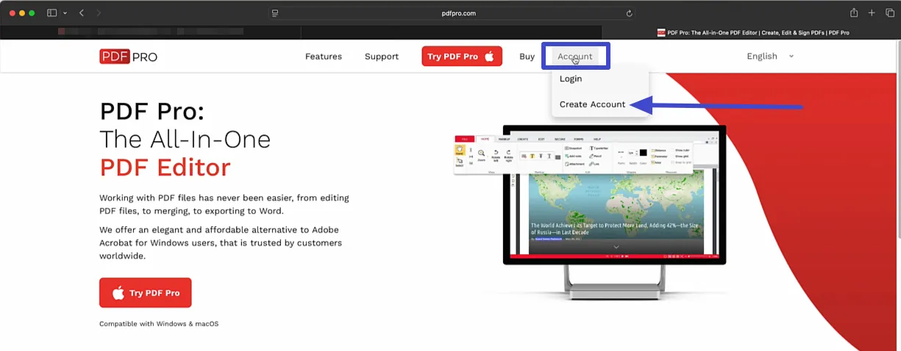Screen dimensions: 901x351
Task: Open the Features menu item
Action: point(324,57)
